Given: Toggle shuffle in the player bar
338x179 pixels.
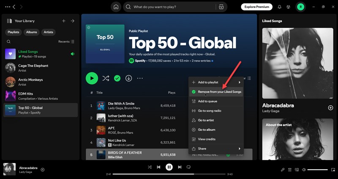Looking at the screenshot, I should click(150, 167).
